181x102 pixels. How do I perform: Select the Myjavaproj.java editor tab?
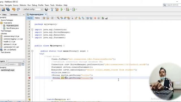36,14
